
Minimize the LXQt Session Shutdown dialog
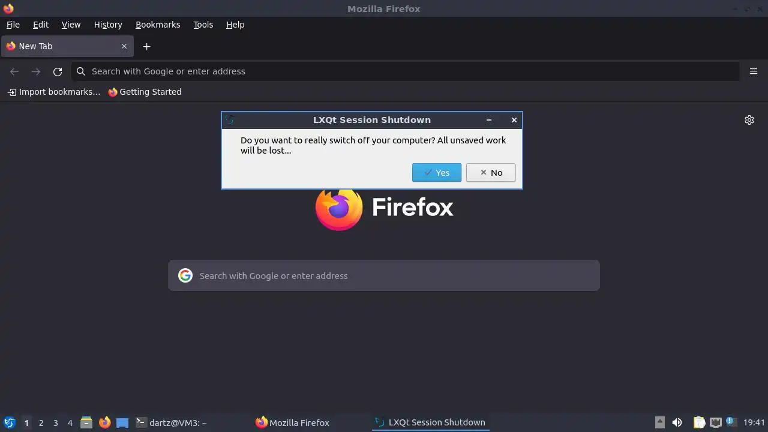tap(489, 120)
